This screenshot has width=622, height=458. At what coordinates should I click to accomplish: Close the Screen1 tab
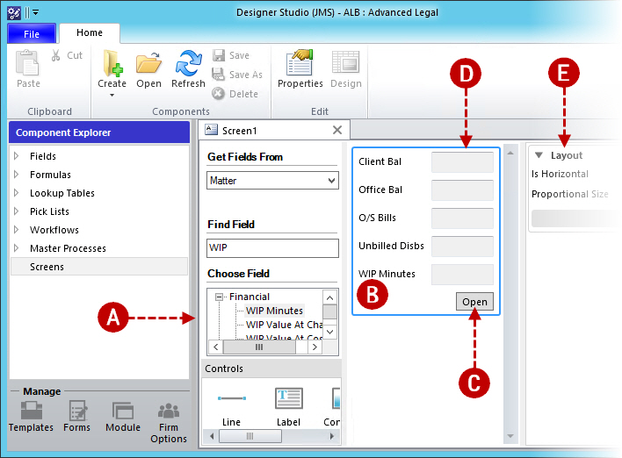pyautogui.click(x=337, y=130)
